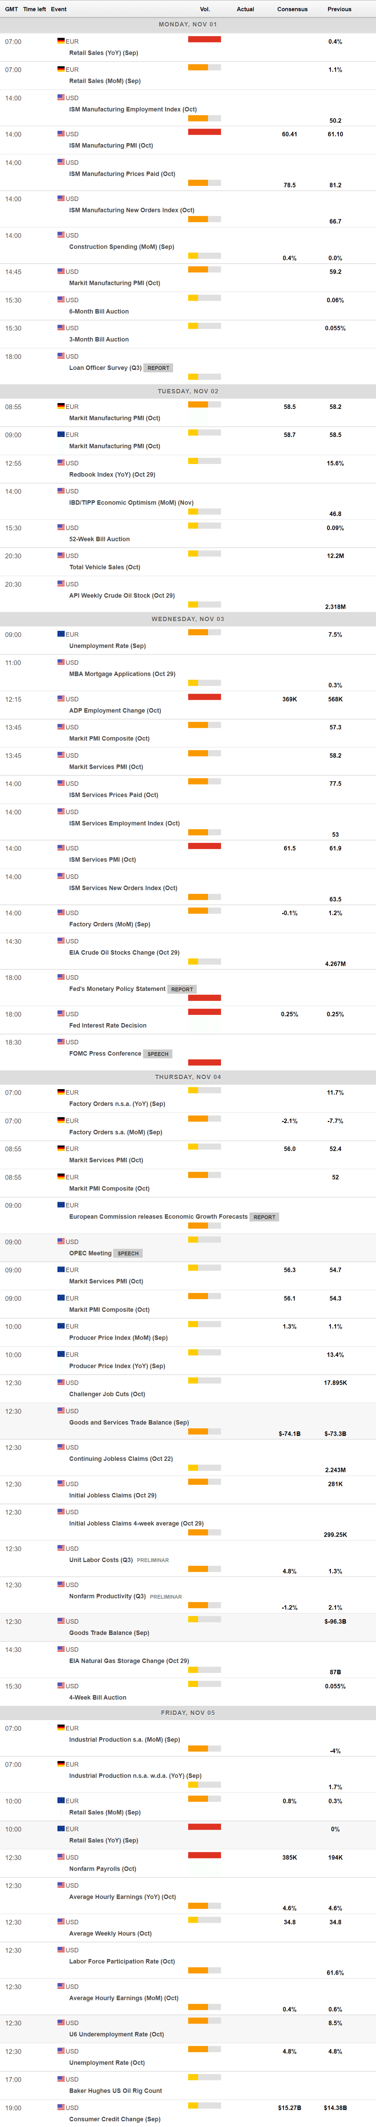This screenshot has width=376, height=2127.
Task: Open SPEECH tag on FOMC Press Conference
Action: point(158,1054)
